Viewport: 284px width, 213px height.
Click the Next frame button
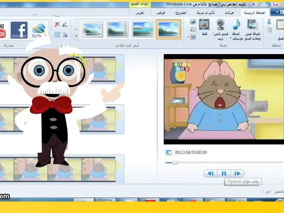237,174
